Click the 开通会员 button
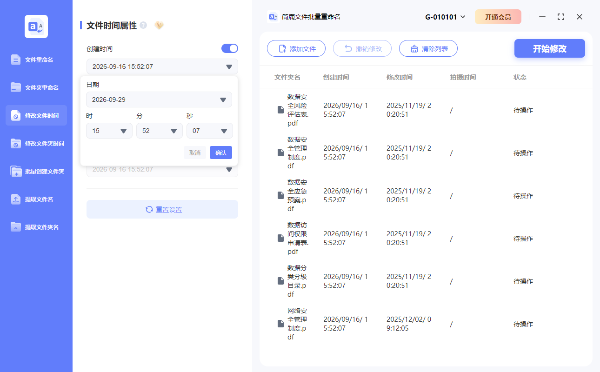The width and height of the screenshot is (600, 372). pos(498,17)
